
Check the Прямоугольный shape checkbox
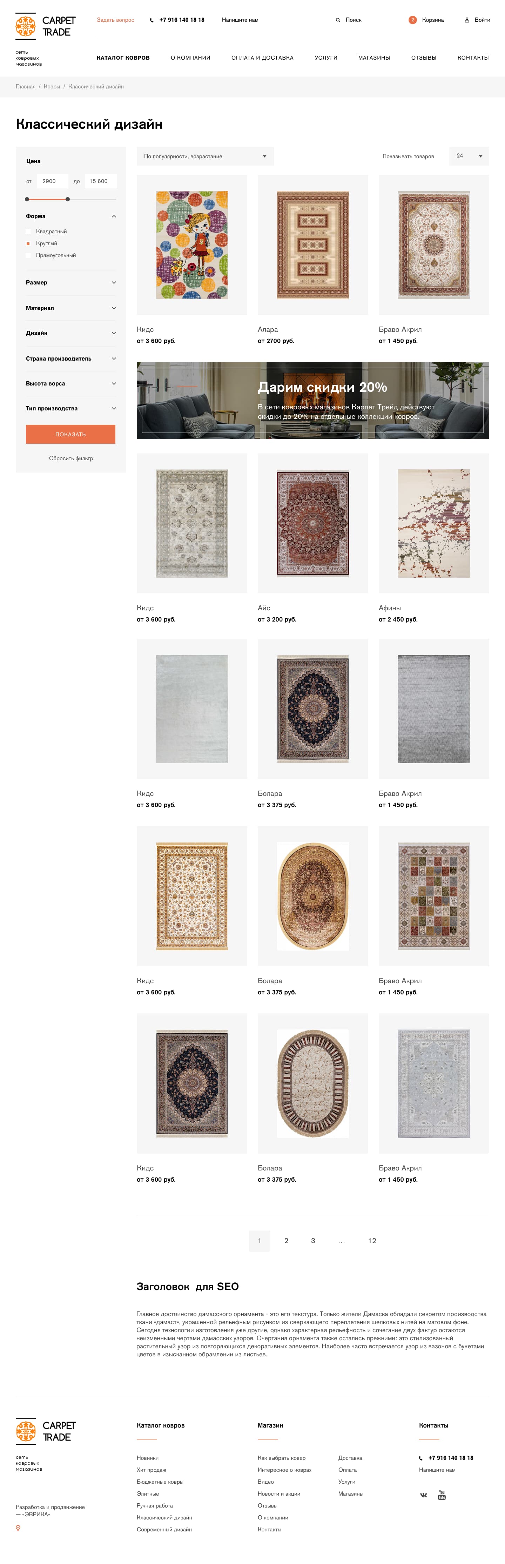click(28, 256)
